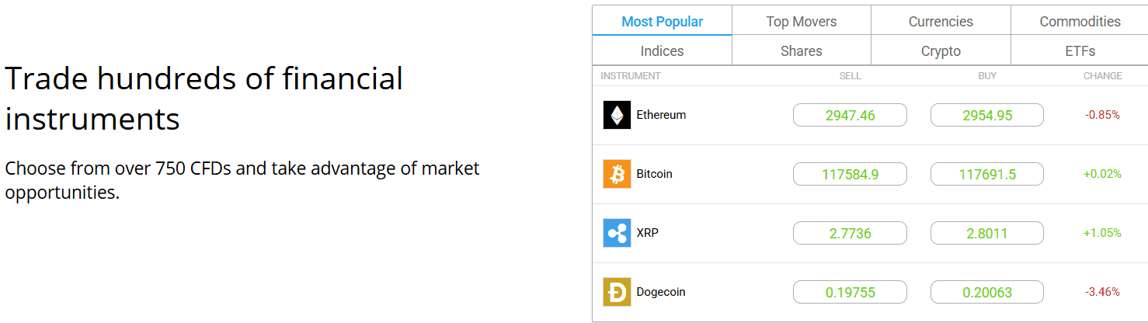Click Bitcoin sell button 117584.9
The width and height of the screenshot is (1148, 323).
[x=850, y=175]
